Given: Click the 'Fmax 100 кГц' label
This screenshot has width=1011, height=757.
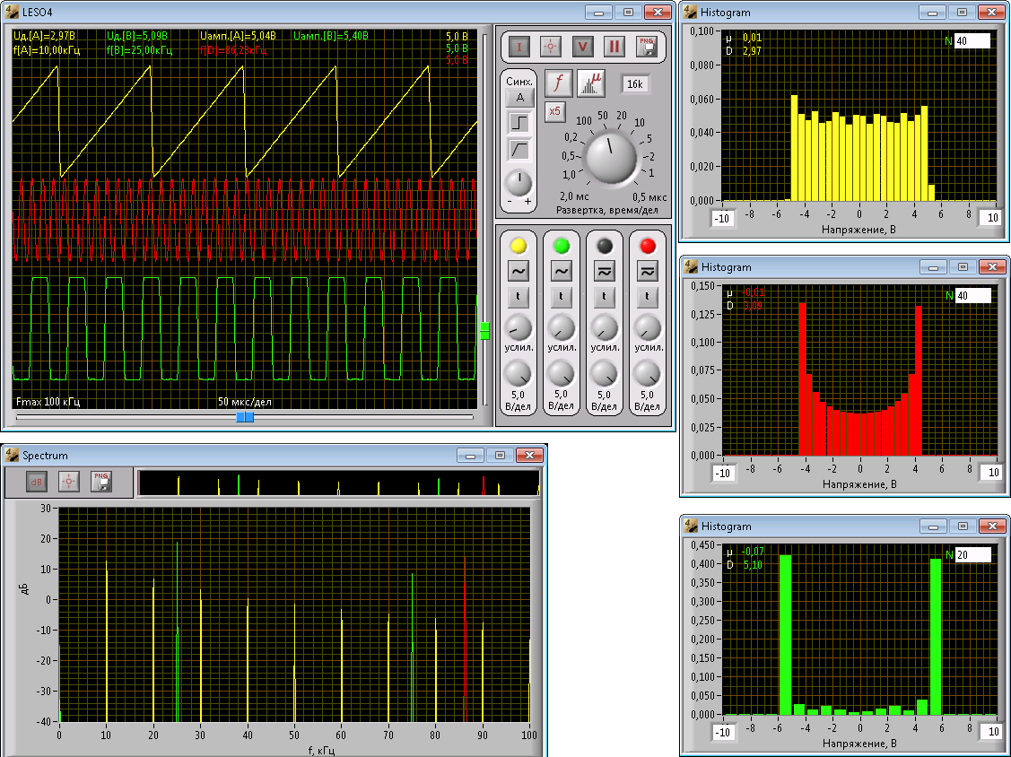Looking at the screenshot, I should [48, 402].
